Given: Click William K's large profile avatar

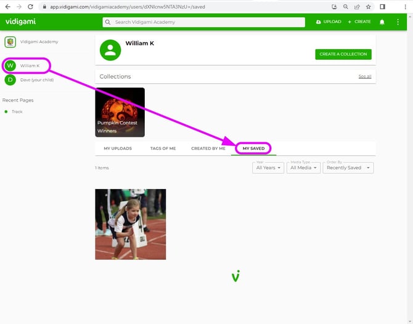Looking at the screenshot, I should point(110,50).
